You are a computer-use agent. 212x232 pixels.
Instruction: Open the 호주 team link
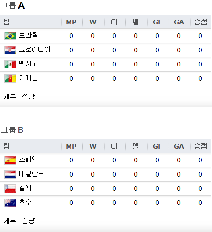tap(25, 202)
